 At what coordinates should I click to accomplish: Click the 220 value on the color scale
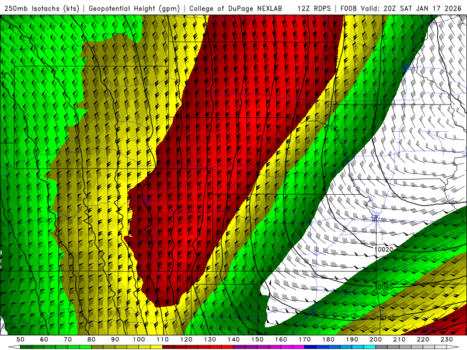click(423, 339)
